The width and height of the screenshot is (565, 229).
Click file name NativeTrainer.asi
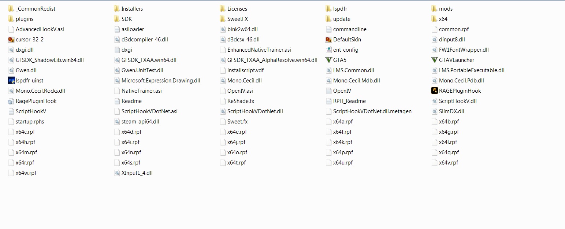click(142, 91)
